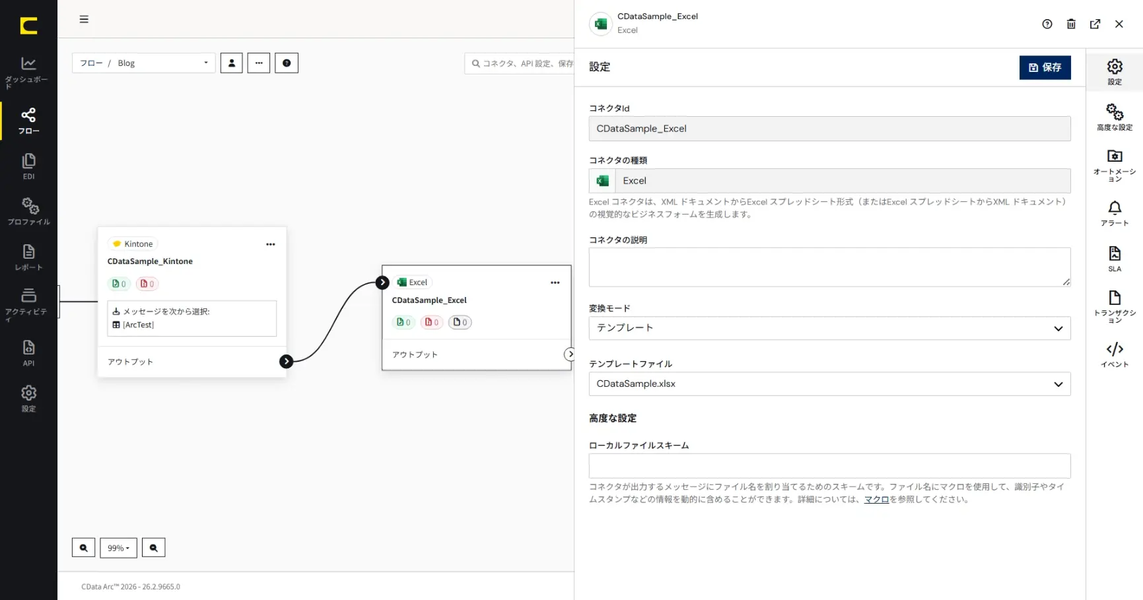Open the Dashboard in the left sidebar
This screenshot has height=600, width=1143.
(x=28, y=73)
